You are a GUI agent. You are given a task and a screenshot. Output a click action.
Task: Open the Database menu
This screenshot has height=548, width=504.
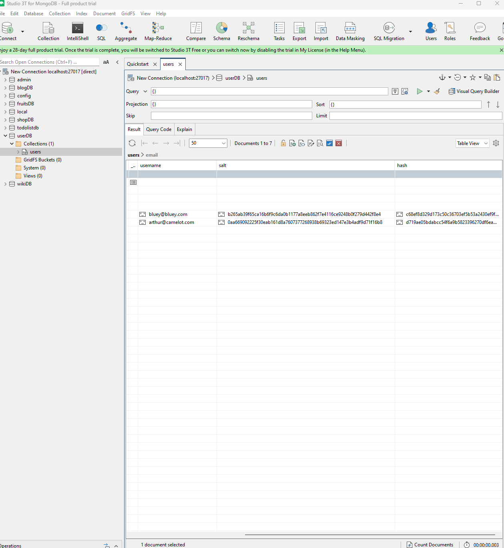pyautogui.click(x=33, y=13)
